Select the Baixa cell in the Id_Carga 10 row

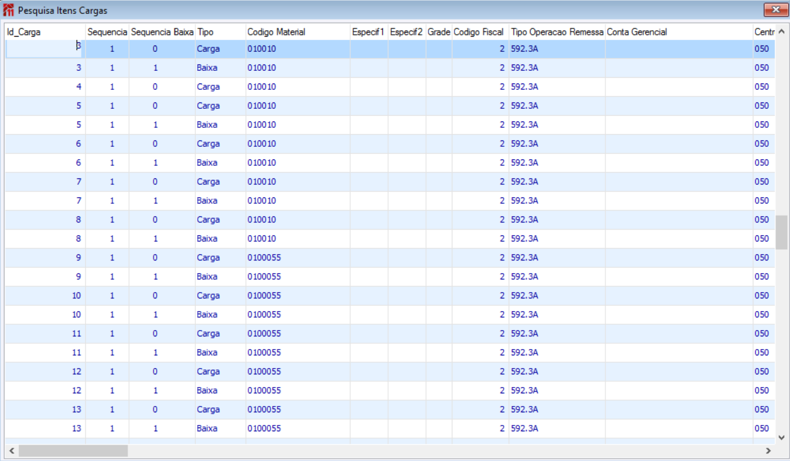coord(221,314)
